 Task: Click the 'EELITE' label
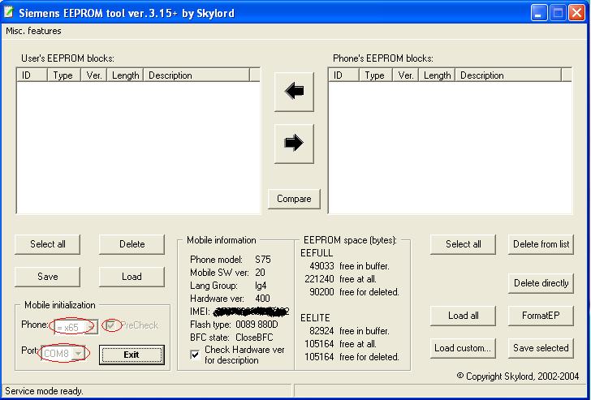(x=315, y=318)
